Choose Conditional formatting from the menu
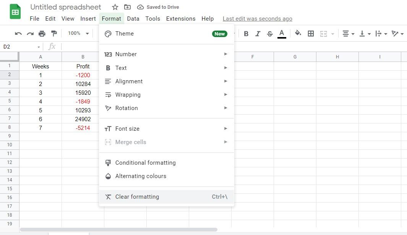The width and height of the screenshot is (407, 235). (145, 163)
